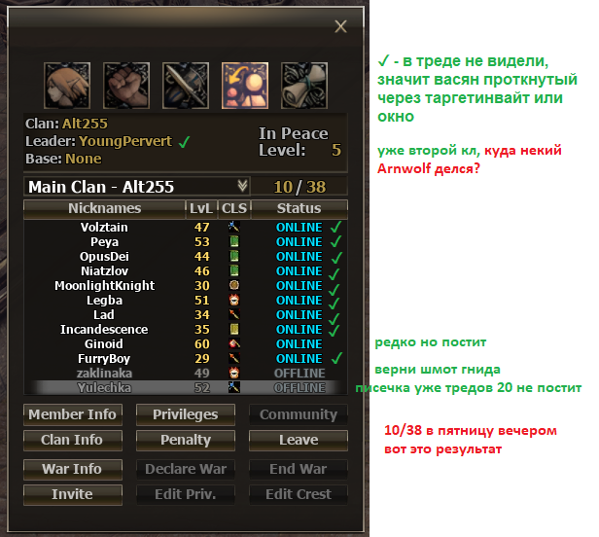Click MoonlightKnight's shield class icon
599x537 pixels.
(x=233, y=285)
